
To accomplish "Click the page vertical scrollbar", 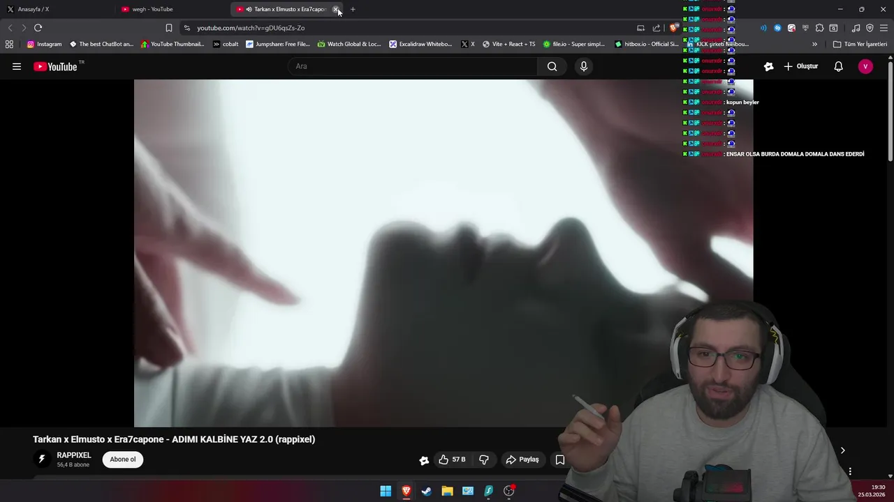I will [891, 112].
